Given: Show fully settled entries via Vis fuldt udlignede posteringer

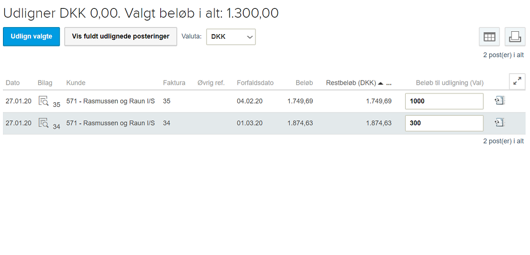Looking at the screenshot, I should pos(121,36).
